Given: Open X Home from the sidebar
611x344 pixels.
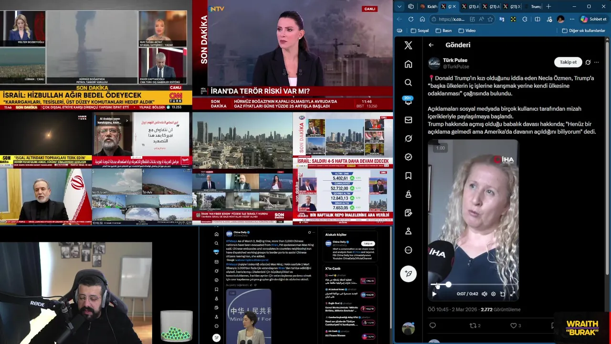Looking at the screenshot, I should 408,64.
